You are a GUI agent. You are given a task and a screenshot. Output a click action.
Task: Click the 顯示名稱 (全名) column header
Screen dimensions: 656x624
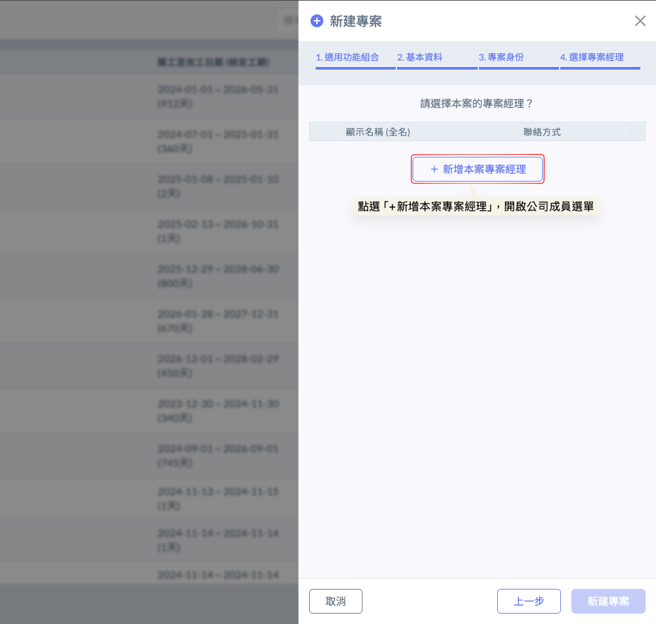tap(378, 132)
